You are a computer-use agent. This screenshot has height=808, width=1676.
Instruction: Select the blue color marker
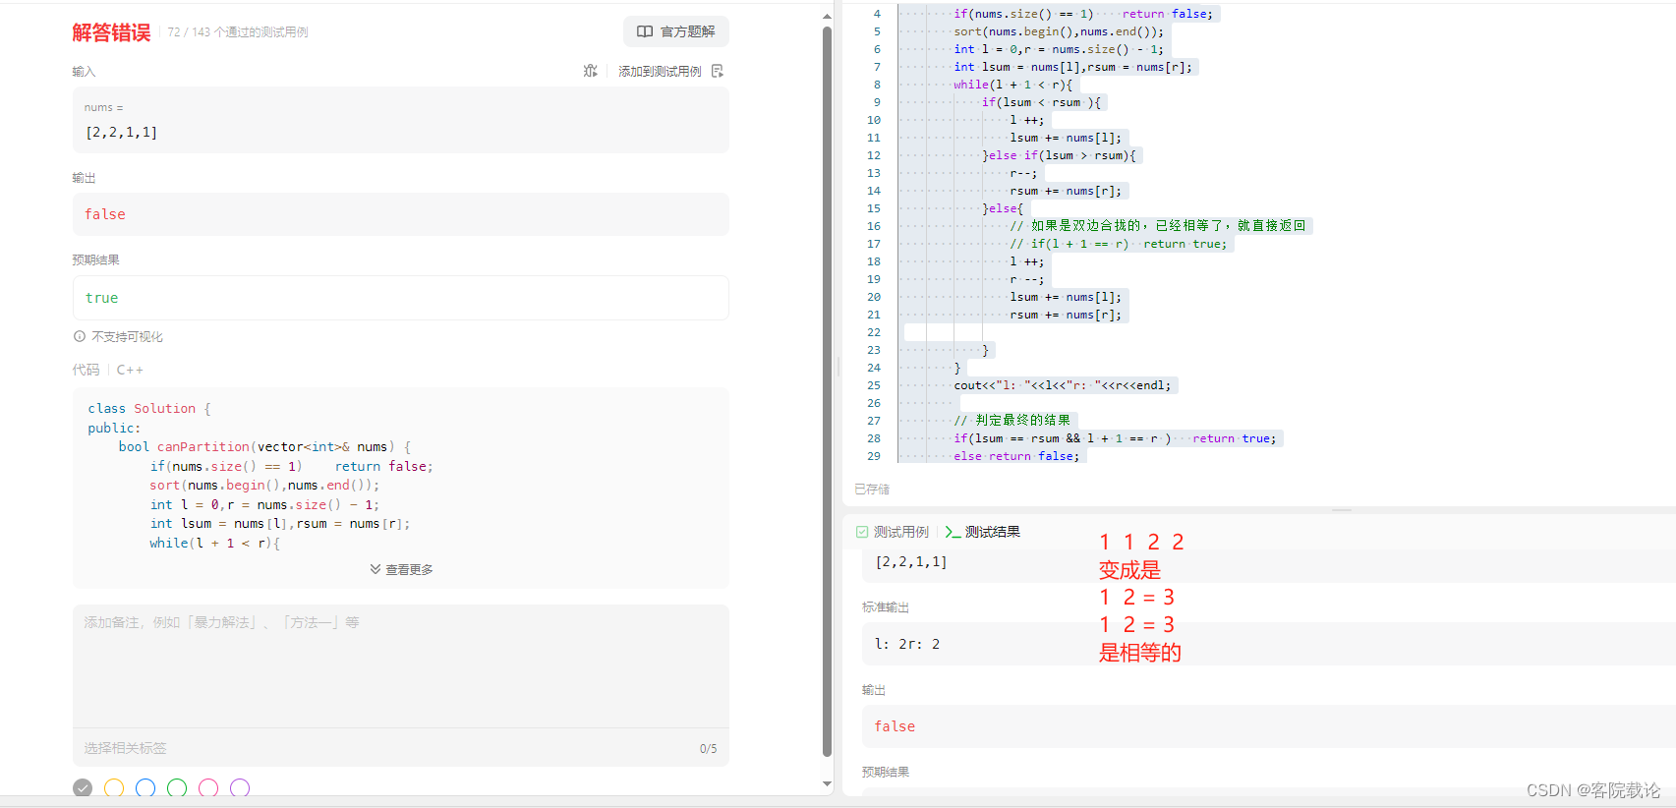point(145,788)
